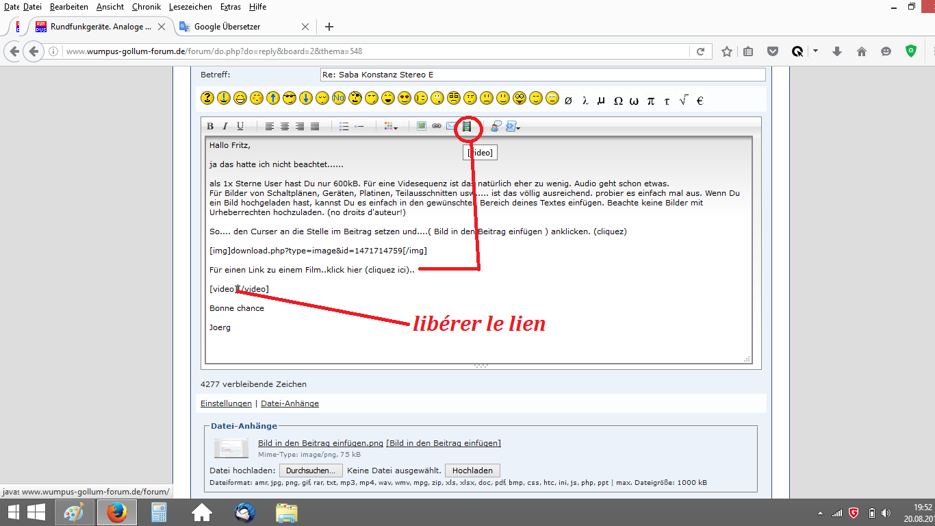Image resolution: width=935 pixels, height=526 pixels.
Task: Insert the sunglasses smiley
Action: coord(289,98)
